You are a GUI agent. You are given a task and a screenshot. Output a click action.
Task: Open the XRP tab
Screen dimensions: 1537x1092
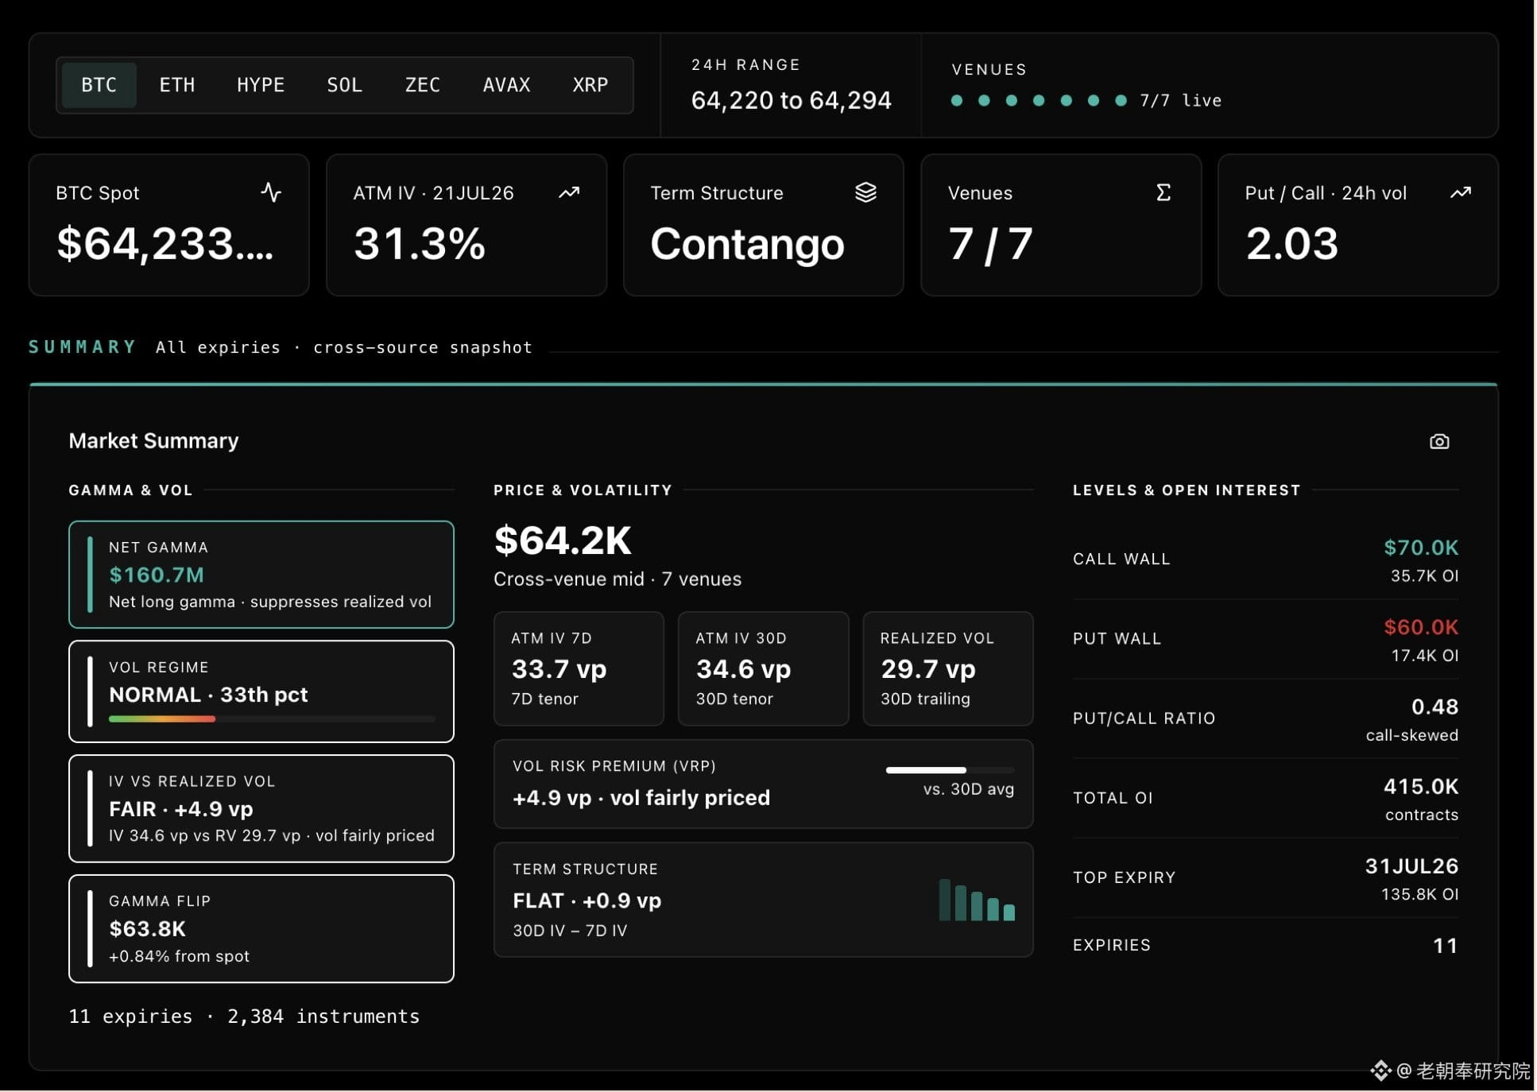click(590, 85)
